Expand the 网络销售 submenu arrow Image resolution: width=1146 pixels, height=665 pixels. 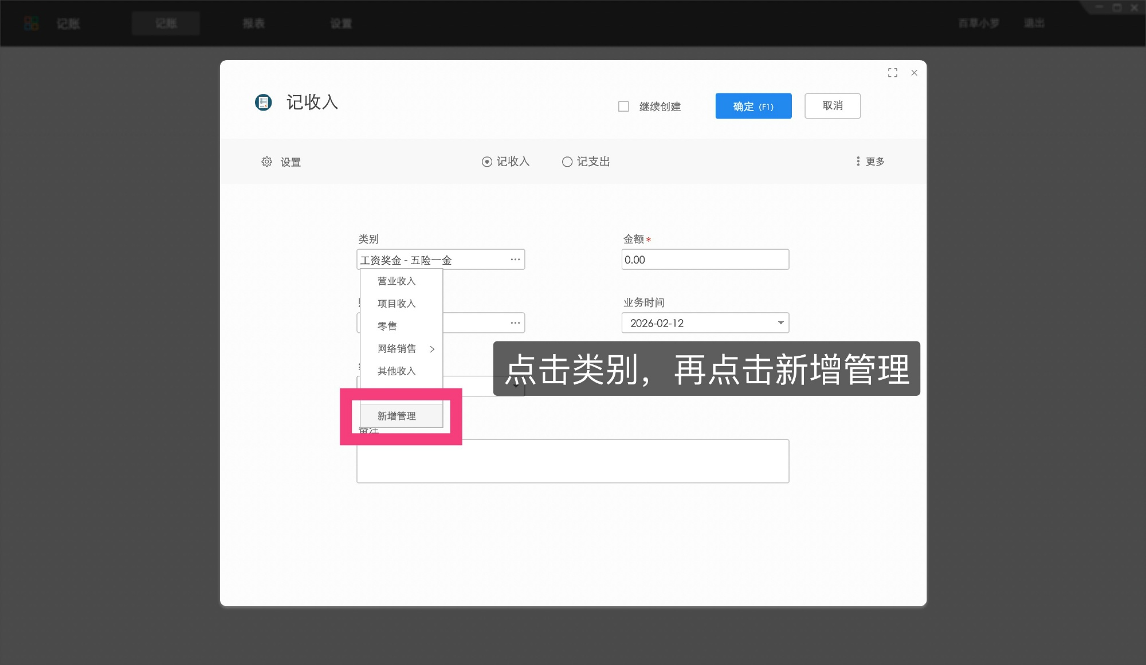click(433, 349)
